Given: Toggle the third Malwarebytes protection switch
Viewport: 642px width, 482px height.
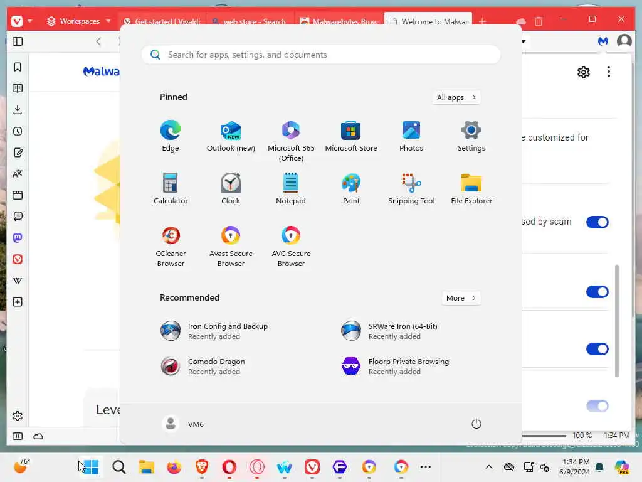Looking at the screenshot, I should click(597, 349).
